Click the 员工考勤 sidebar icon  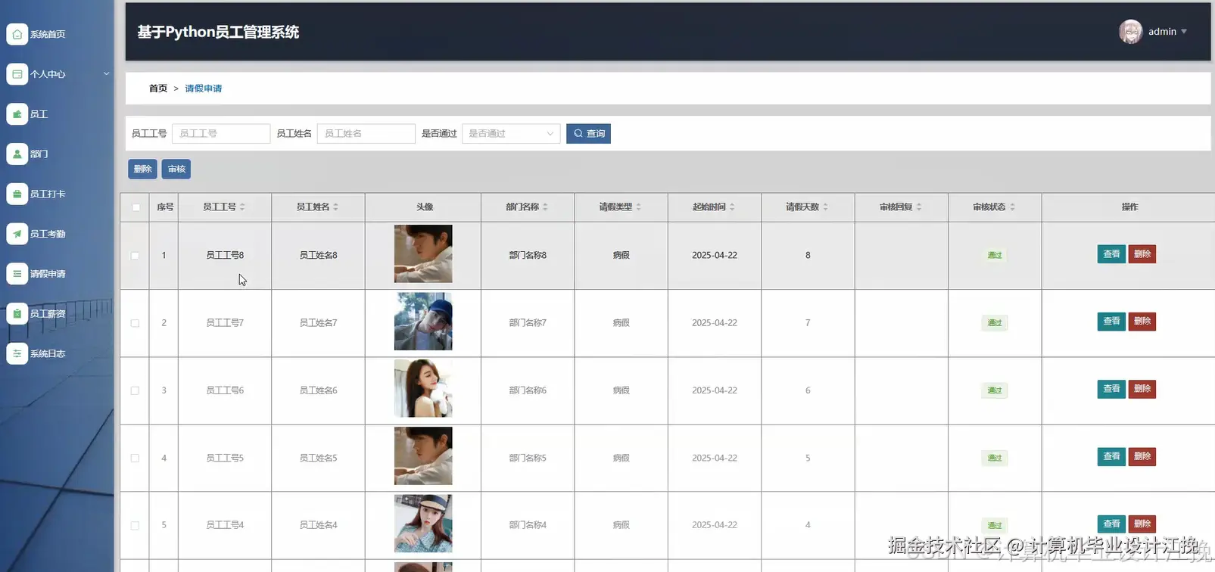pos(17,234)
